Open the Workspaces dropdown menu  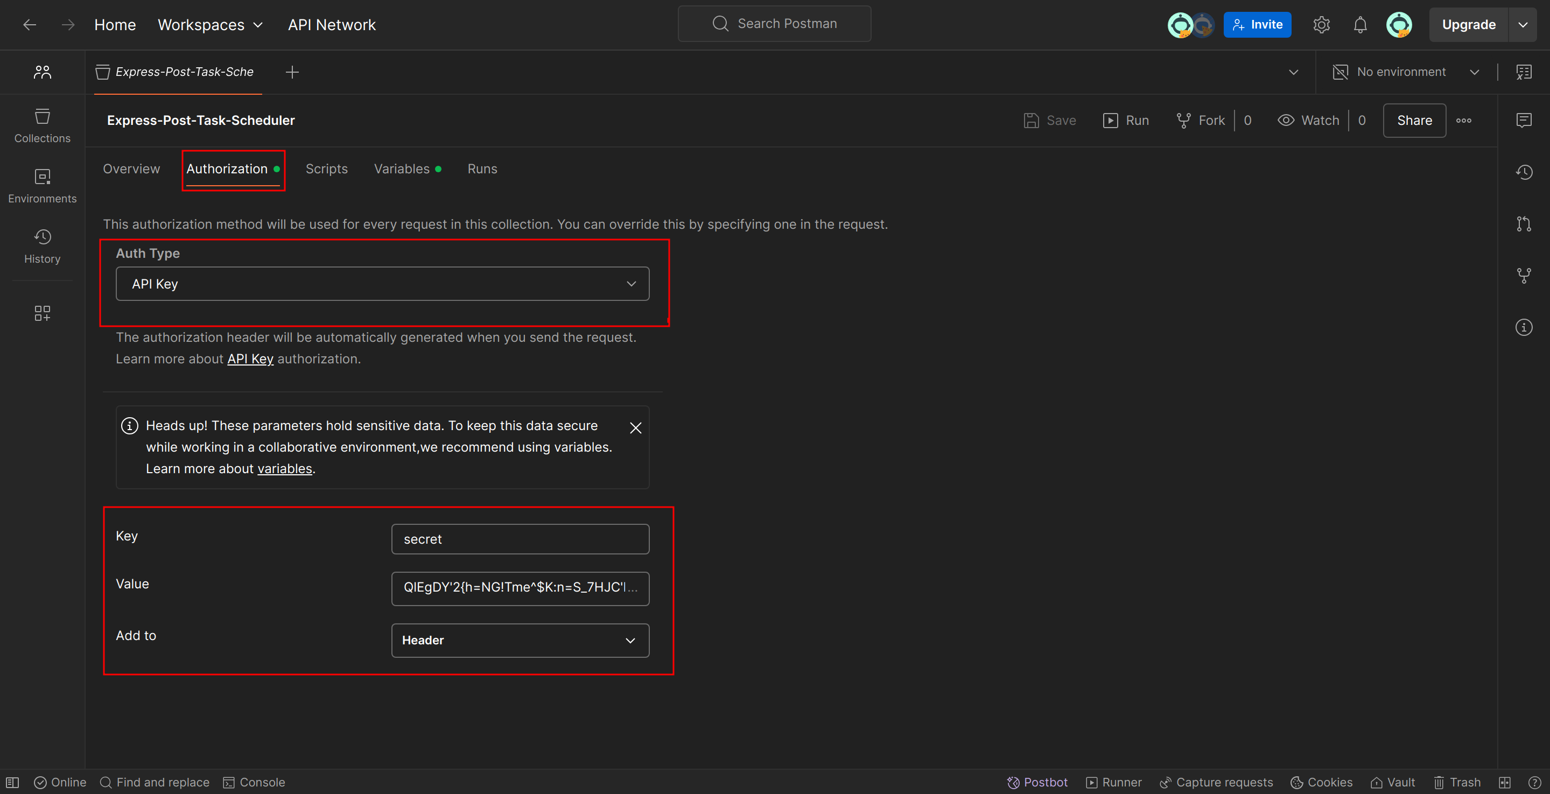210,25
